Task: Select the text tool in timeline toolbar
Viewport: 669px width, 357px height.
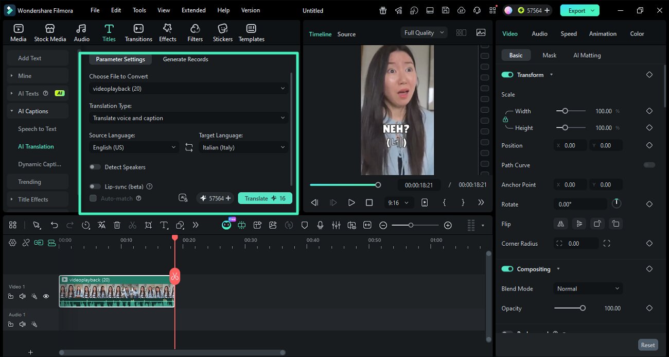Action: click(x=164, y=225)
